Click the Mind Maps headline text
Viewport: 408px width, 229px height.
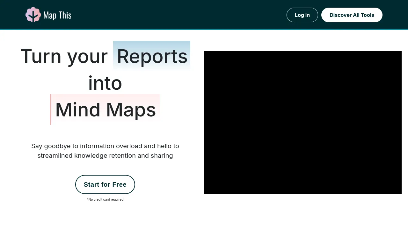(x=106, y=109)
